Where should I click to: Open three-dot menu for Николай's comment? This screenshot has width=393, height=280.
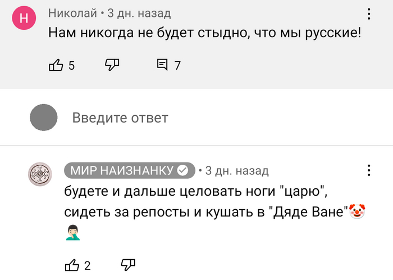(x=369, y=14)
